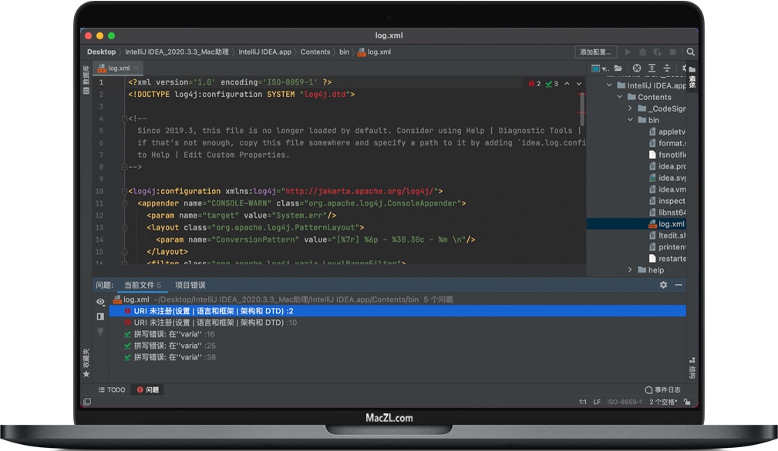Open the TODO tool window
778x451 pixels.
click(x=113, y=389)
